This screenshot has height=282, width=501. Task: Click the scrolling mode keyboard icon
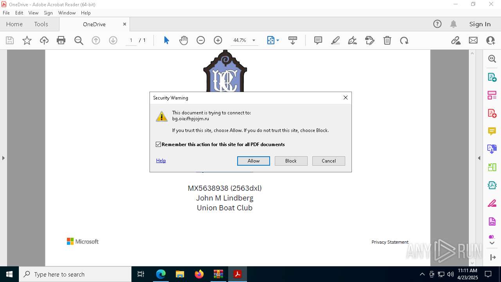(x=293, y=40)
